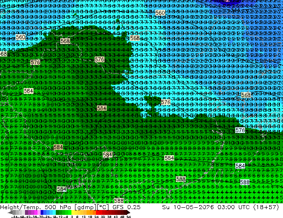This screenshot has height=218, width=283.
Task: Select the dark blue legend swatch
Action: tap(42, 213)
